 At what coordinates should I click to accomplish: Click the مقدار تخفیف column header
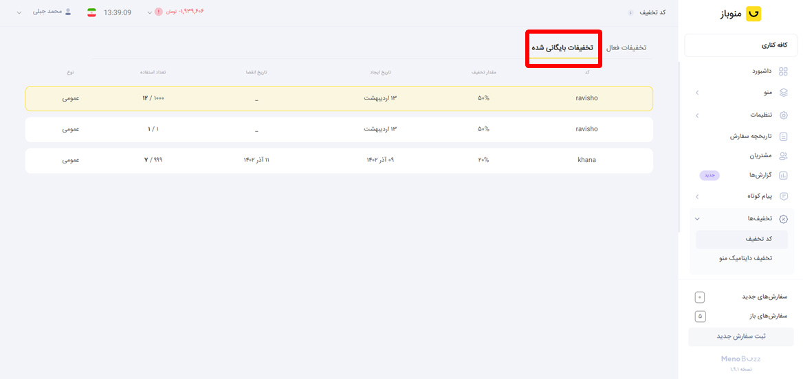[x=483, y=72]
